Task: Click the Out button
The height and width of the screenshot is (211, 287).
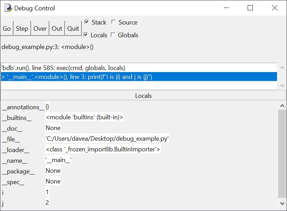Action: 57,28
